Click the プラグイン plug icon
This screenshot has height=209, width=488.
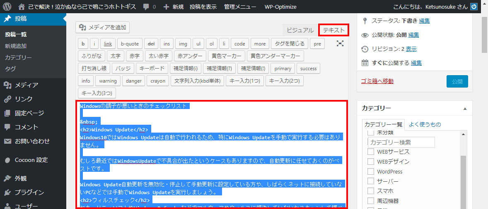[7, 192]
